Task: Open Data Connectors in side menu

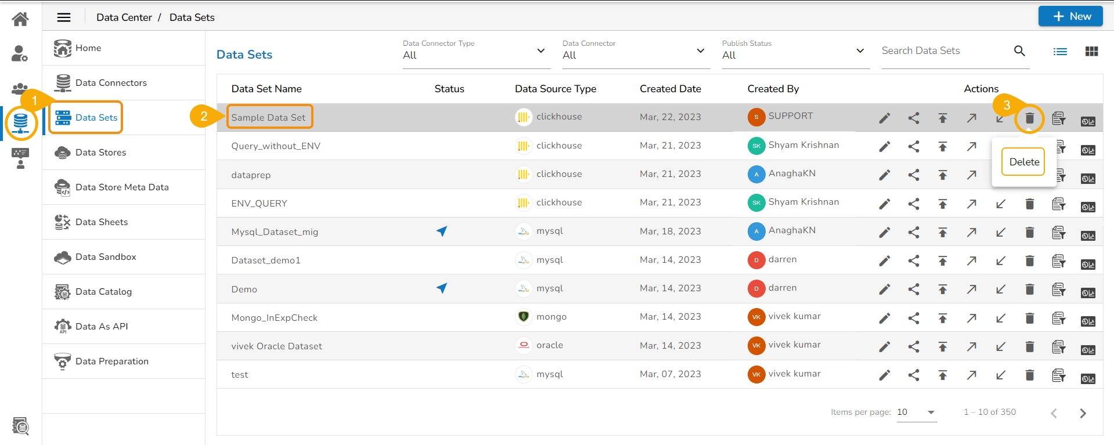Action: tap(111, 83)
